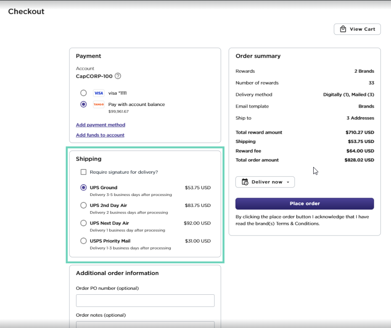Choose UPS Next Day Air shipping
Viewport: 391px width, 328px height.
[84, 223]
